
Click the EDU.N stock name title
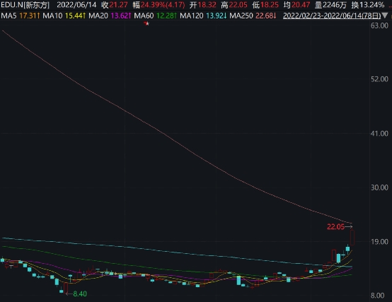pyautogui.click(x=25, y=5)
